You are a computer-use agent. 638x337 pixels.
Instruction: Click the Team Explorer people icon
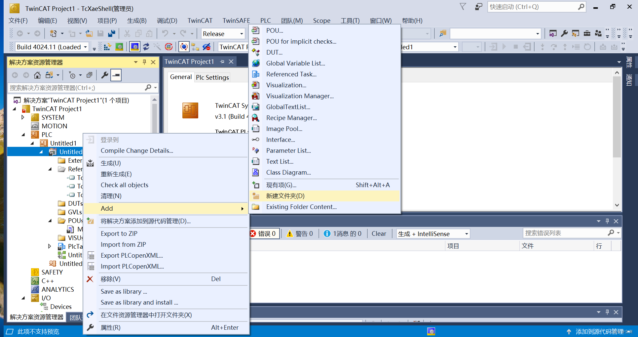(x=598, y=33)
